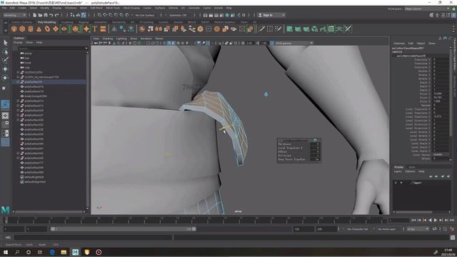The height and width of the screenshot is (257, 457).
Task: Click the first green UV editor shelf icon
Action: coord(289,29)
